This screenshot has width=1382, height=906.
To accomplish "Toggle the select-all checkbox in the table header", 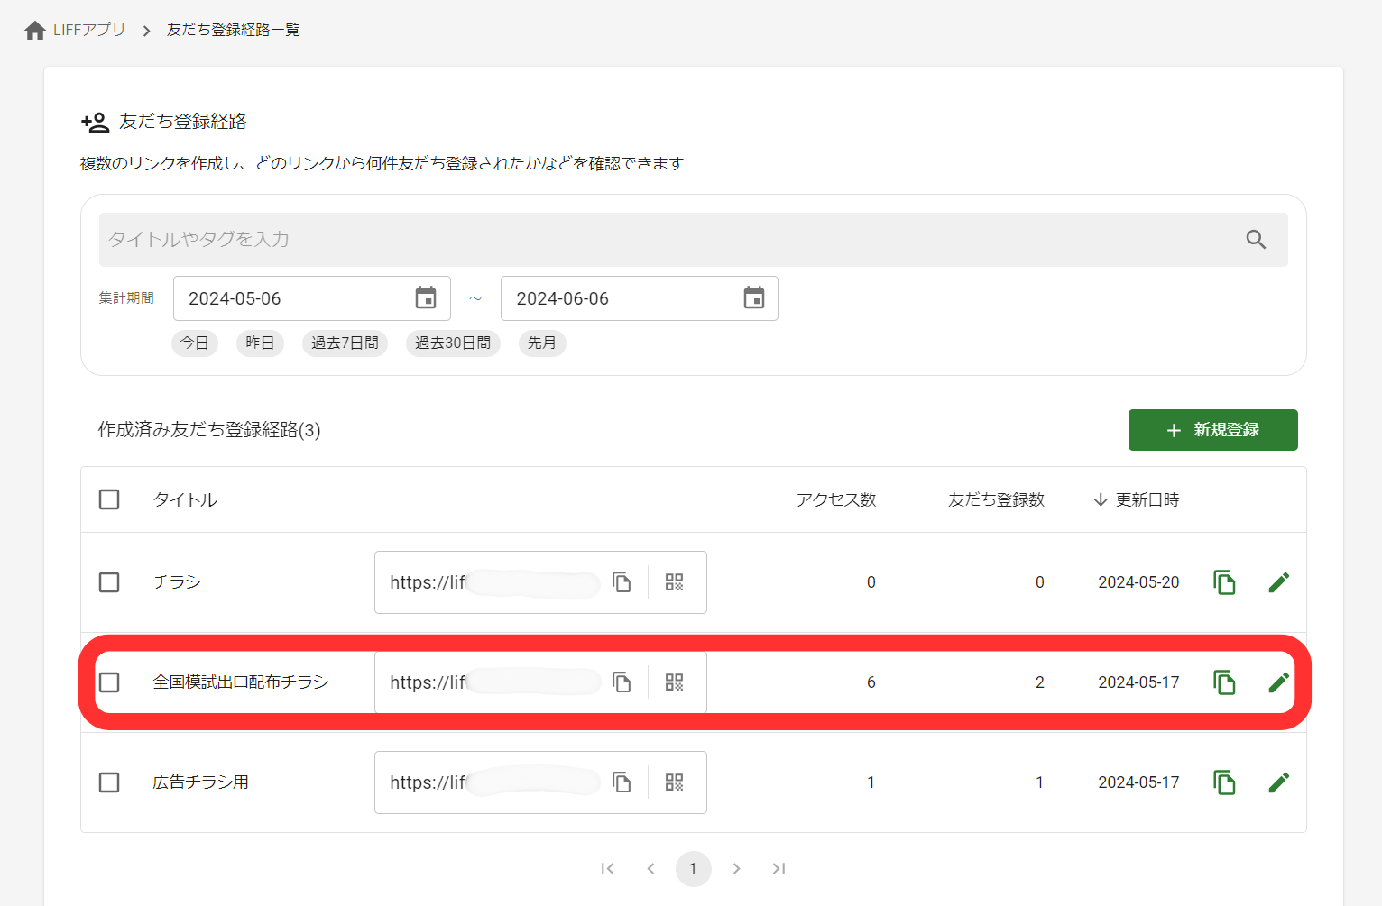I will click(x=109, y=499).
